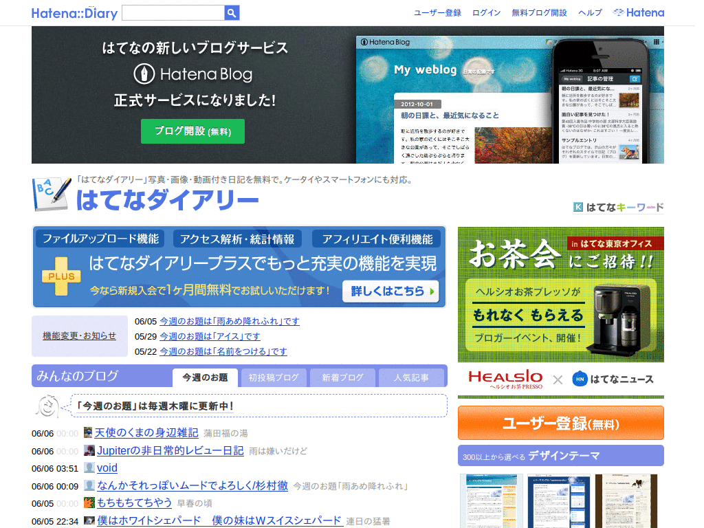Viewport: 704px width, 528px height.
Task: Open the ヘルプ header link
Action: 590,12
